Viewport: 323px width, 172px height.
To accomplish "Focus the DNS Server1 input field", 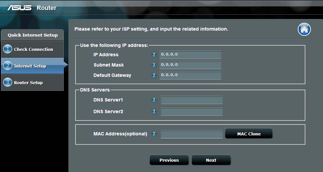I will tap(192, 100).
